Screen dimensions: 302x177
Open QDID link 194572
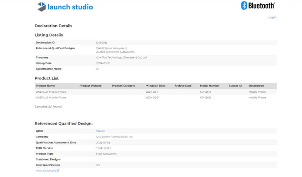click(100, 131)
